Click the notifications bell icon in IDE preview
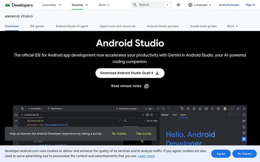This screenshot has width=260, height=162. tap(244, 115)
